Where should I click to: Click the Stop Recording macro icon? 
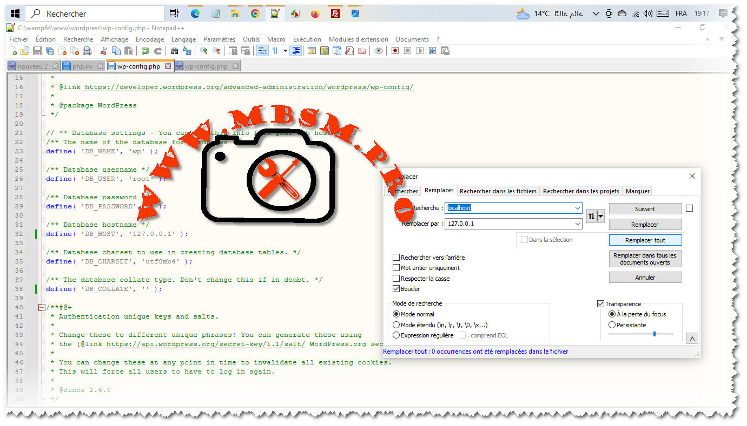pyautogui.click(x=407, y=51)
